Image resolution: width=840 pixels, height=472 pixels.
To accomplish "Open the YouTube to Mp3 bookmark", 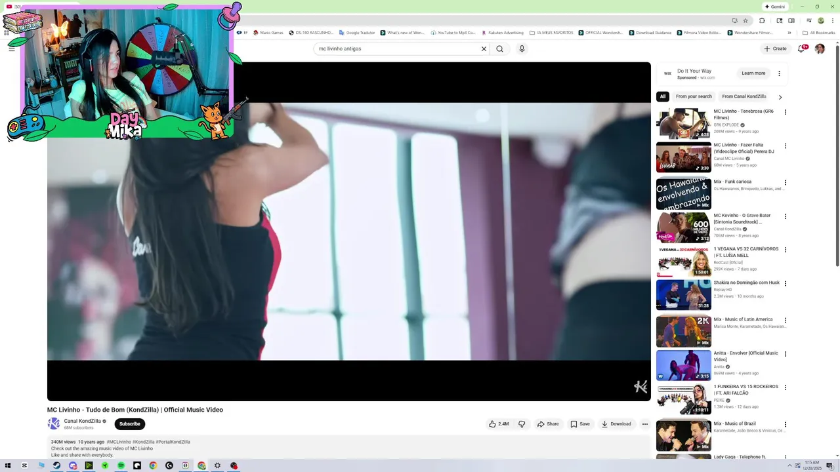I will 452,33.
